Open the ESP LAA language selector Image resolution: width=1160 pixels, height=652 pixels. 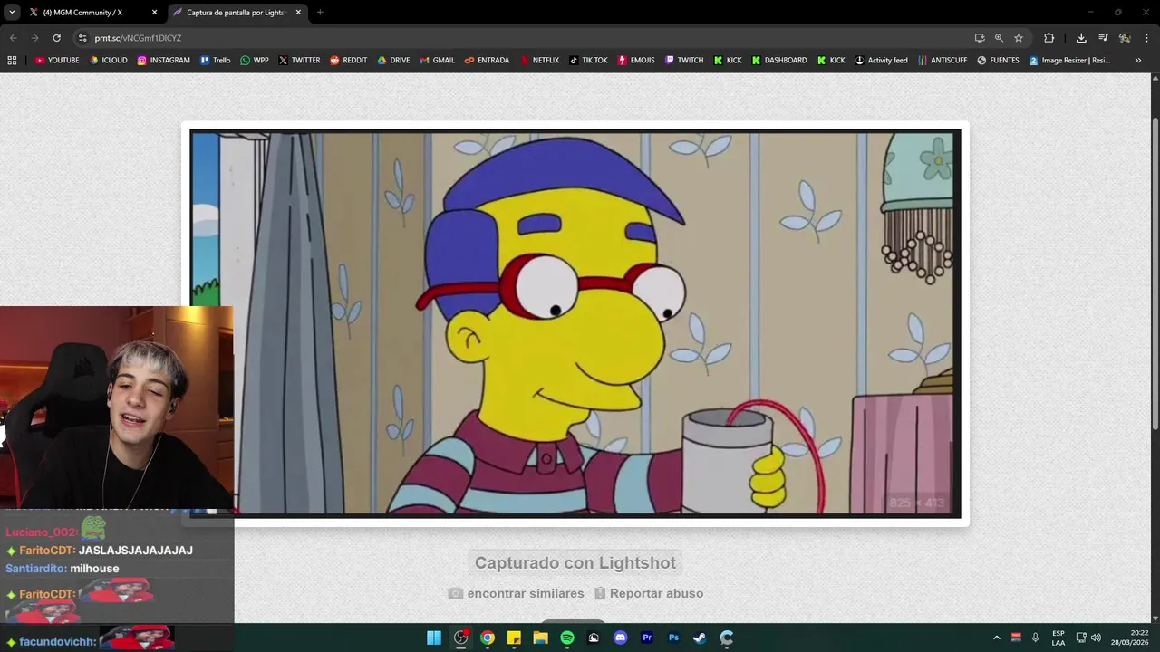pos(1058,638)
